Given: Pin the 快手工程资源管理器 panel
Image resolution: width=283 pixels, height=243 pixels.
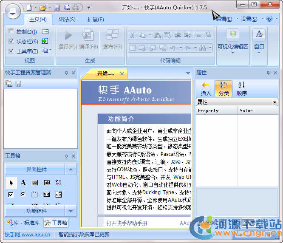Looking at the screenshot, I should 66,73.
